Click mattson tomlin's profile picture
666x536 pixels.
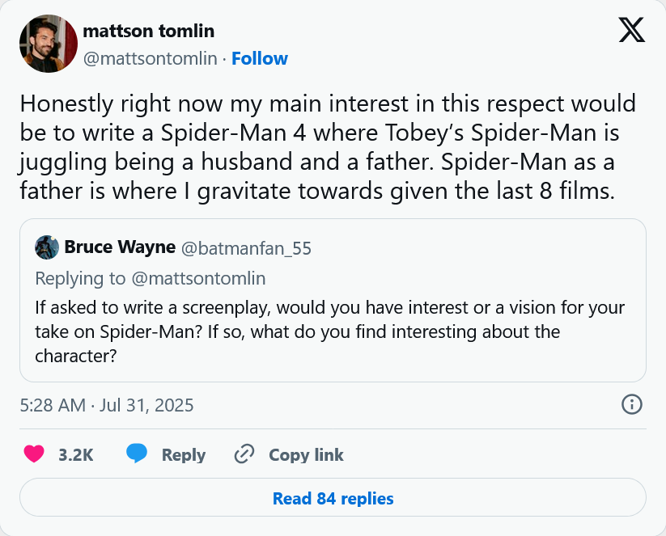[49, 44]
